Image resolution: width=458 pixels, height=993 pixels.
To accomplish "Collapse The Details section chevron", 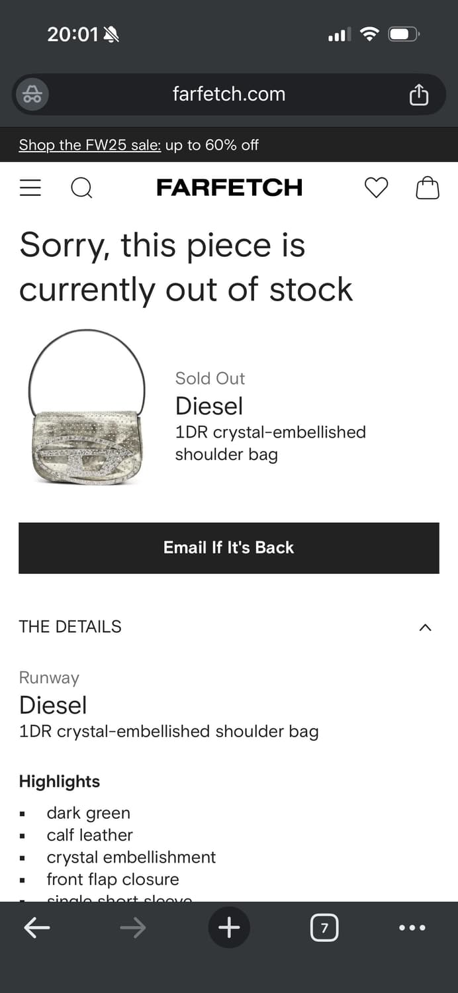I will (426, 627).
